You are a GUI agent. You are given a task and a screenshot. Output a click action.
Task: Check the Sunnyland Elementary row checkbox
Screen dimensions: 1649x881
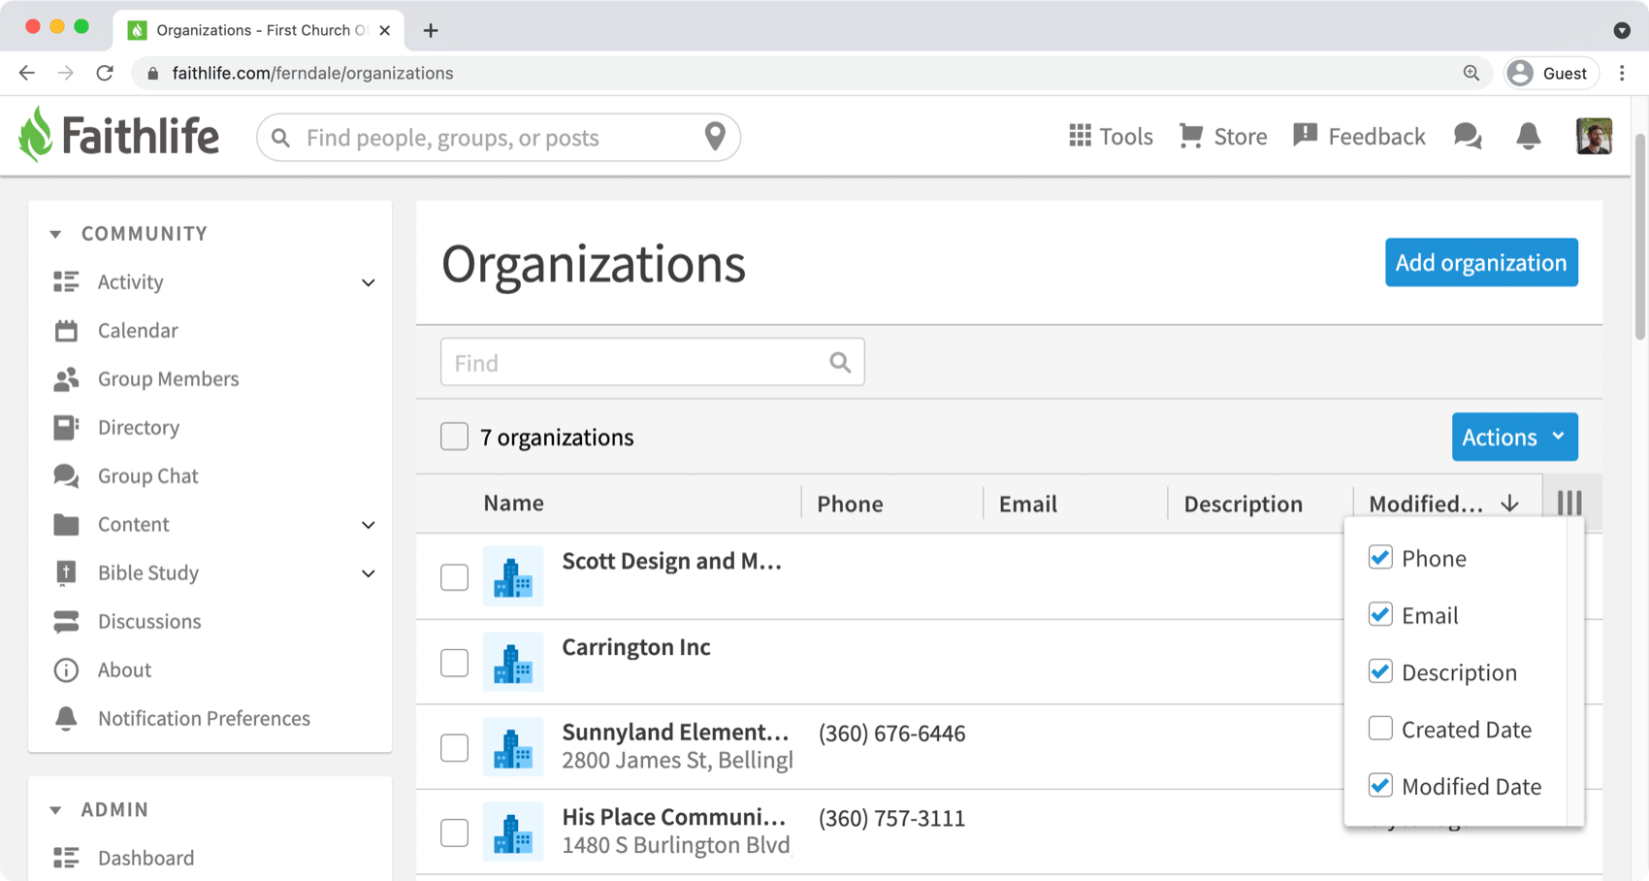pyautogui.click(x=454, y=748)
